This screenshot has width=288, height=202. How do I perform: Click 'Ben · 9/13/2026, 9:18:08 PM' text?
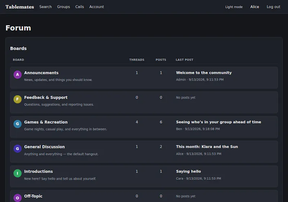click(x=198, y=129)
